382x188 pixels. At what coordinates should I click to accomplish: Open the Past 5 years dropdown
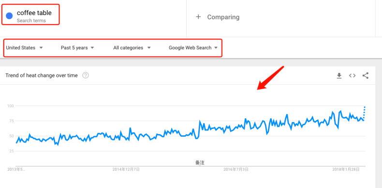(x=77, y=48)
